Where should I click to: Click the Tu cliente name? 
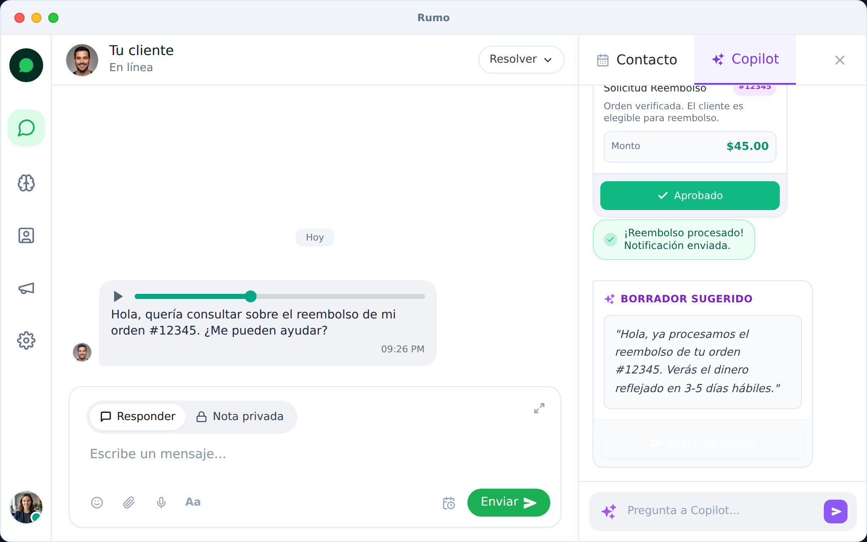tap(141, 50)
